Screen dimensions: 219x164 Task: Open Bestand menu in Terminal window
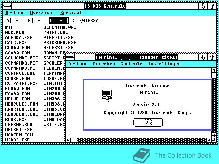coord(78,64)
